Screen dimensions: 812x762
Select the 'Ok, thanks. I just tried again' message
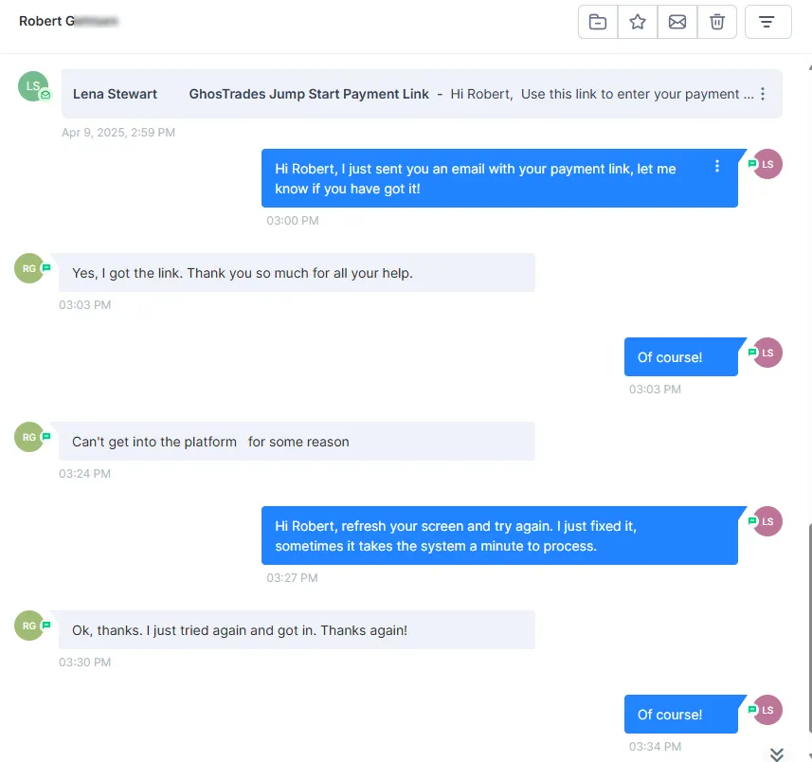click(x=297, y=630)
